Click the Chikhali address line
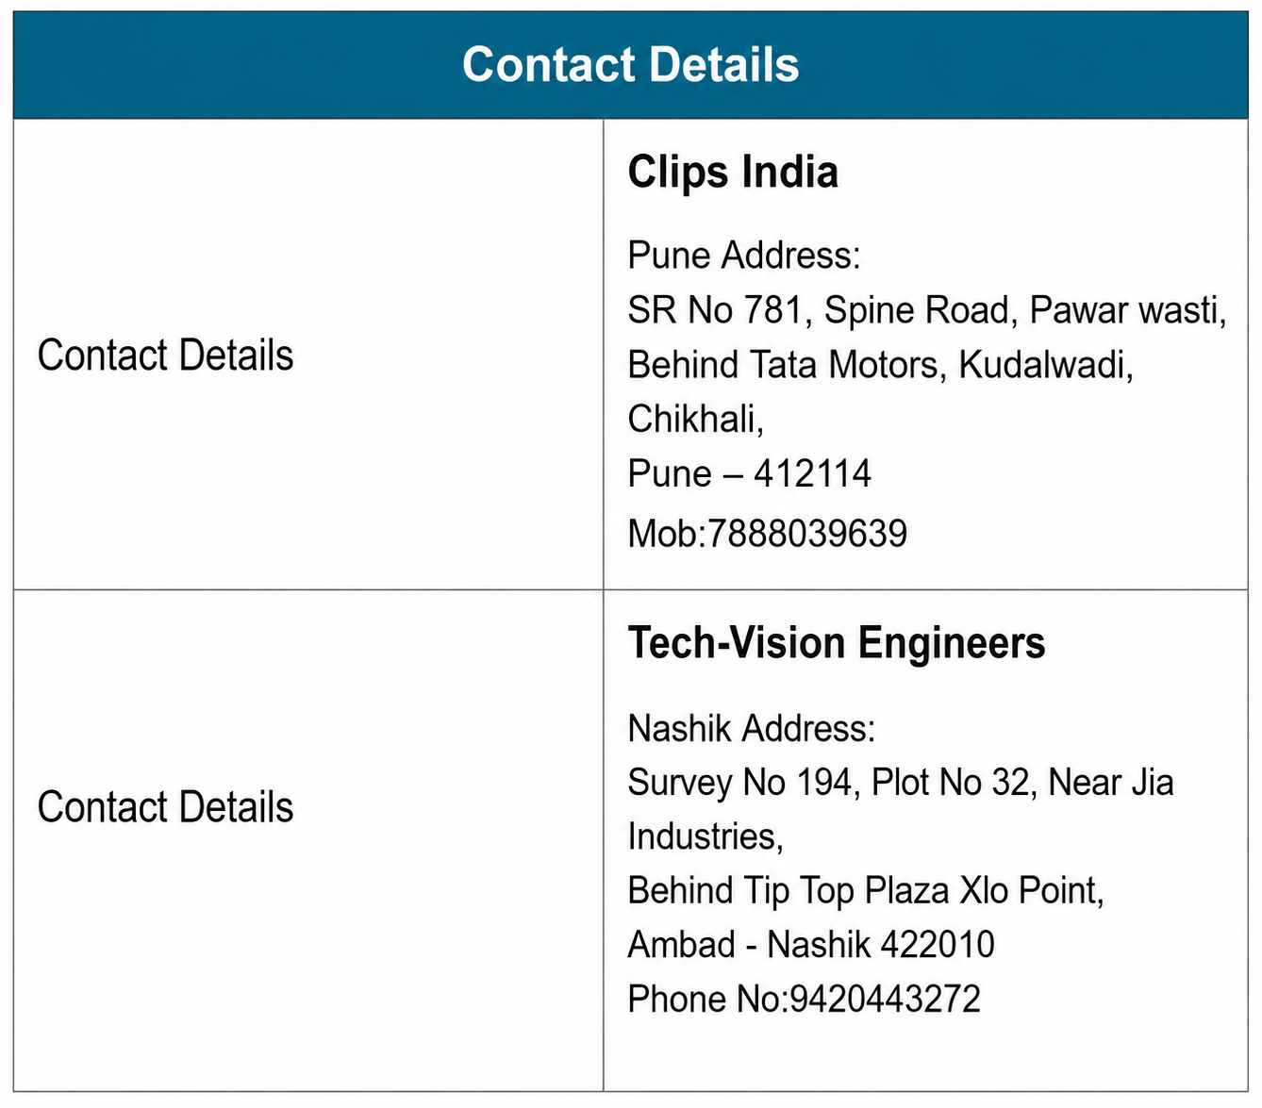 coord(696,420)
